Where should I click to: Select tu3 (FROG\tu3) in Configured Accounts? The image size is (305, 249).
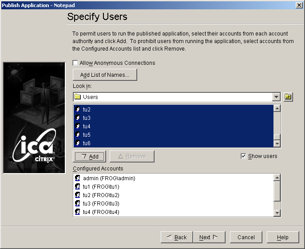click(x=174, y=203)
